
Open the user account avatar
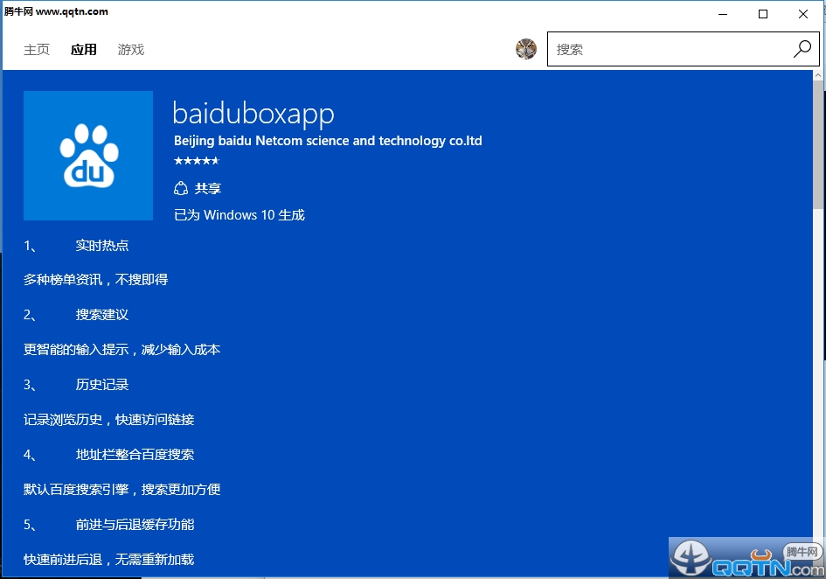[525, 49]
